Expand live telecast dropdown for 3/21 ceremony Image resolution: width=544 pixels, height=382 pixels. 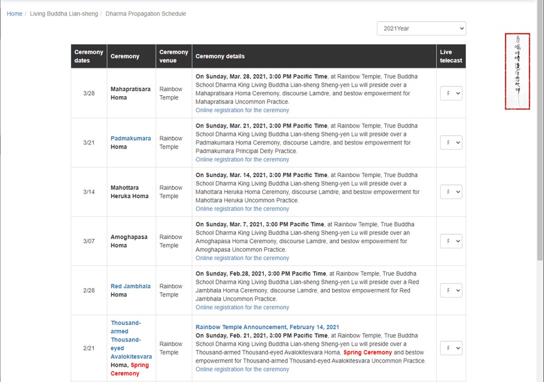pyautogui.click(x=451, y=143)
